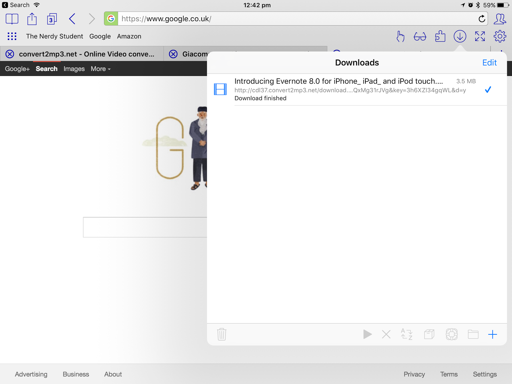Click the Google doodle image

point(174,148)
